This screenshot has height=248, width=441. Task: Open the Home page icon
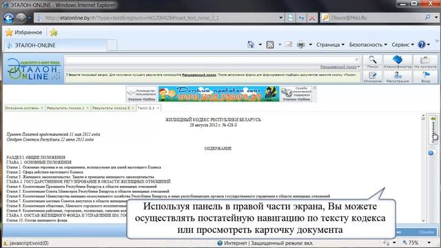(x=251, y=44)
